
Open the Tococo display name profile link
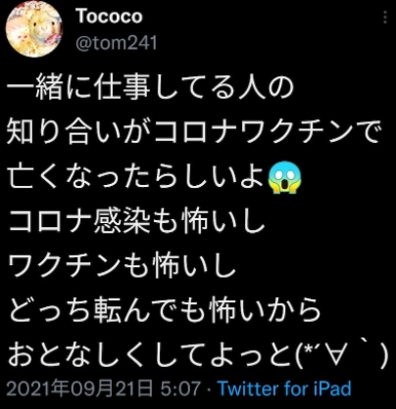tap(109, 17)
